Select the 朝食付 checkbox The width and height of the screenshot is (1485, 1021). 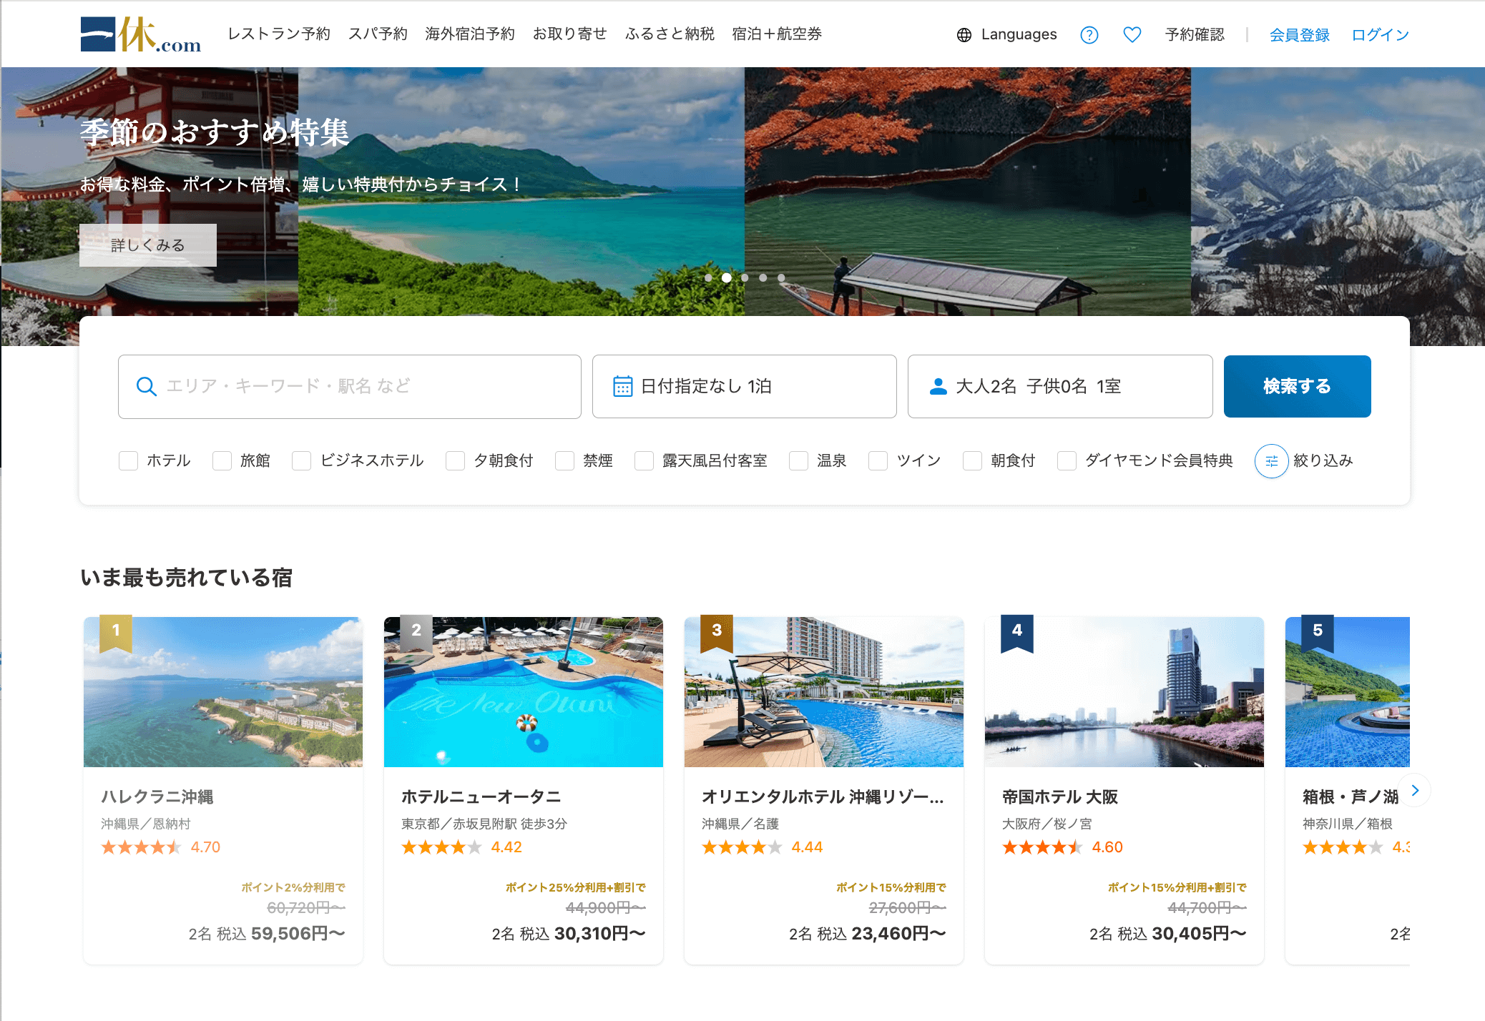[x=973, y=461]
